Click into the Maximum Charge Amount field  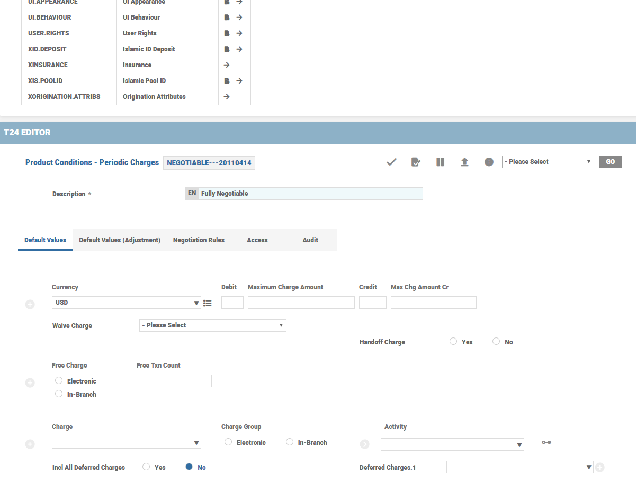click(x=301, y=303)
